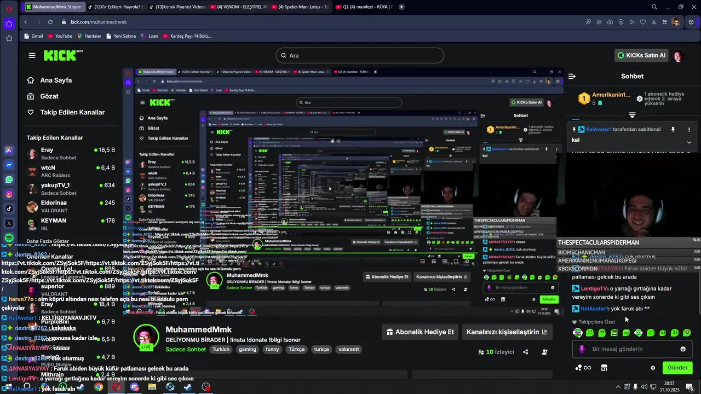
Task: Click the Ara search field
Action: click(360, 55)
